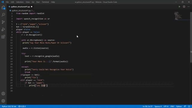Screen dimensions: 192x108
Task: Select the python_structures#1.py editor tab
Action: click(20, 7)
